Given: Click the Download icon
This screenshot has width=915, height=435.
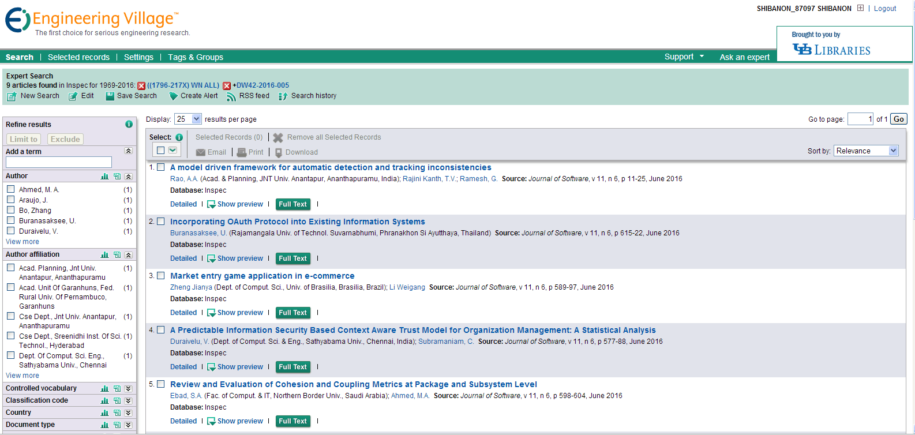Looking at the screenshot, I should (x=279, y=152).
